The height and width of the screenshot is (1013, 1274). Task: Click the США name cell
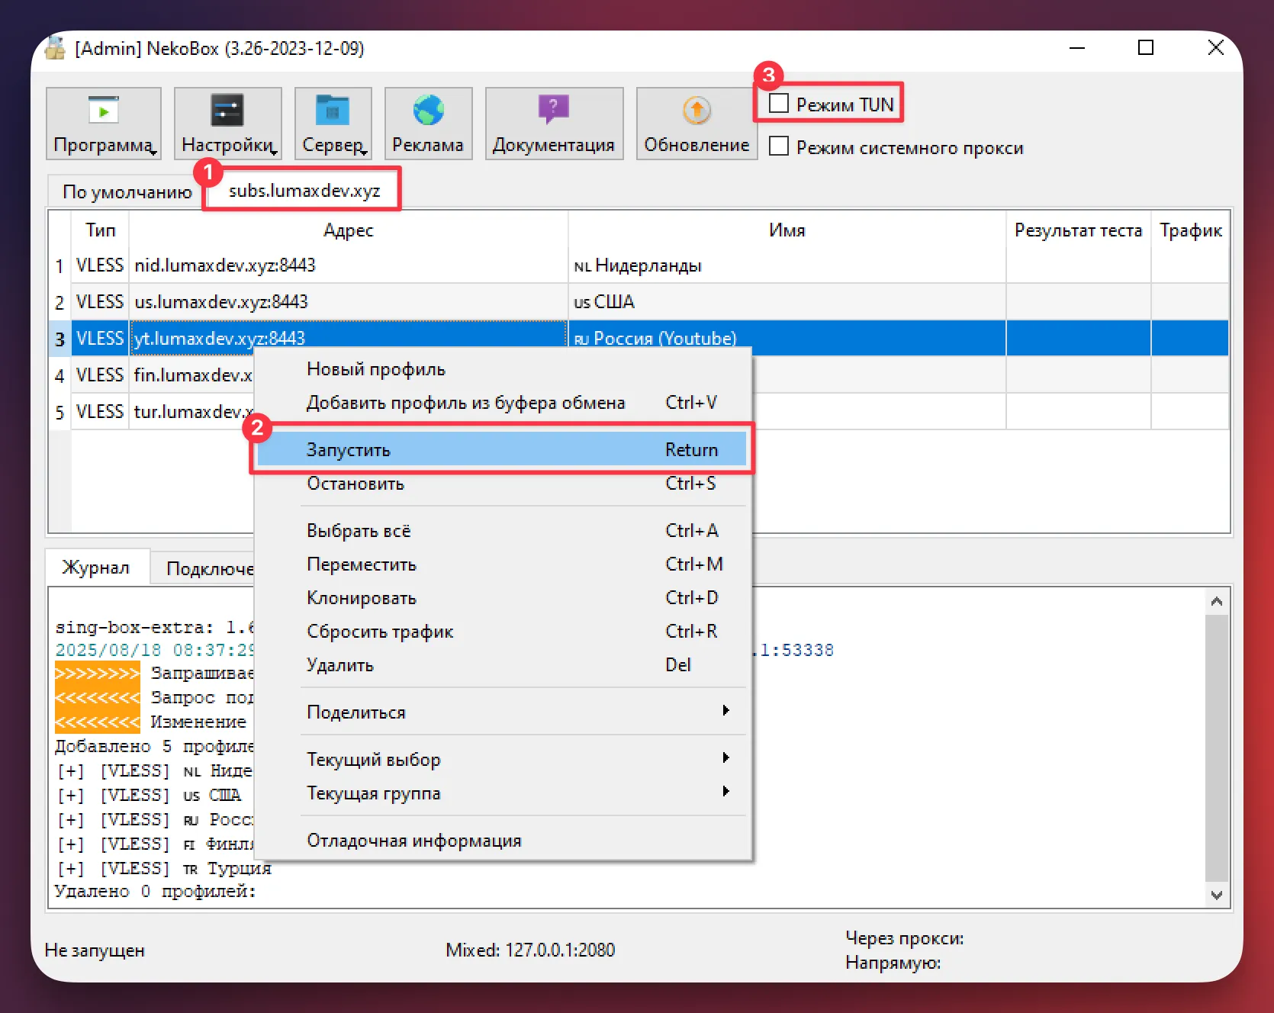tap(787, 302)
